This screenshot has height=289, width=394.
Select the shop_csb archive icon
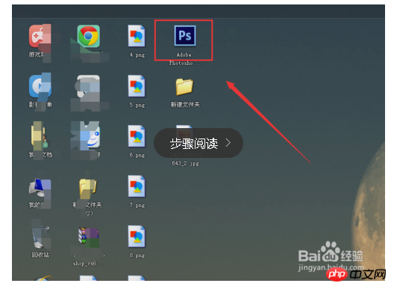click(x=88, y=236)
